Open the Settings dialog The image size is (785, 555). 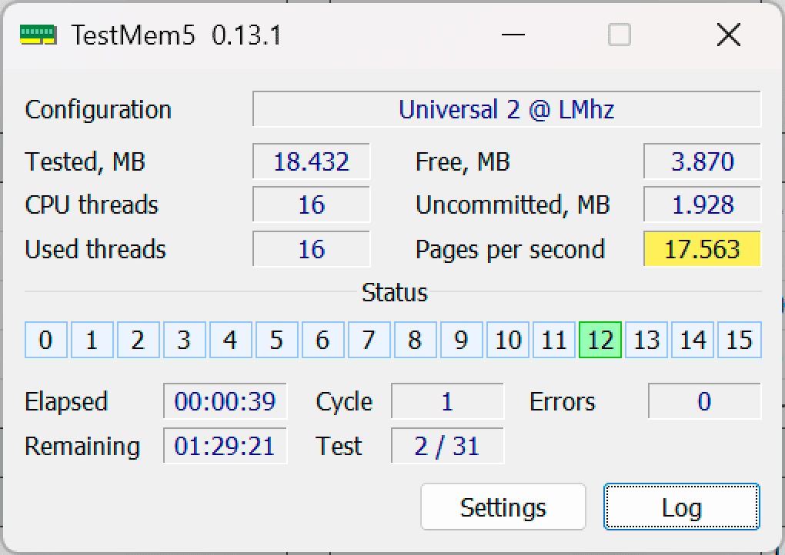point(503,507)
